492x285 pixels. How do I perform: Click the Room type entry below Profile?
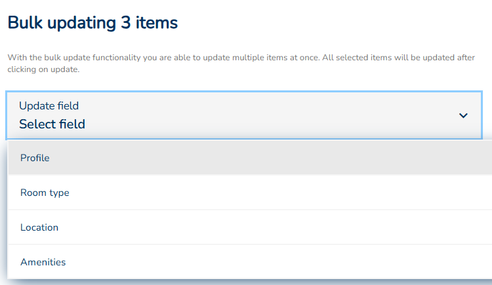(x=45, y=193)
